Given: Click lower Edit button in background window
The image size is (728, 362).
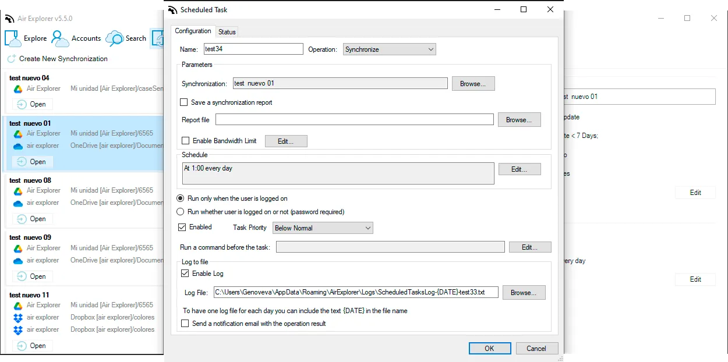Looking at the screenshot, I should [x=695, y=279].
